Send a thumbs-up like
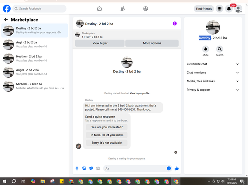 click(177, 168)
